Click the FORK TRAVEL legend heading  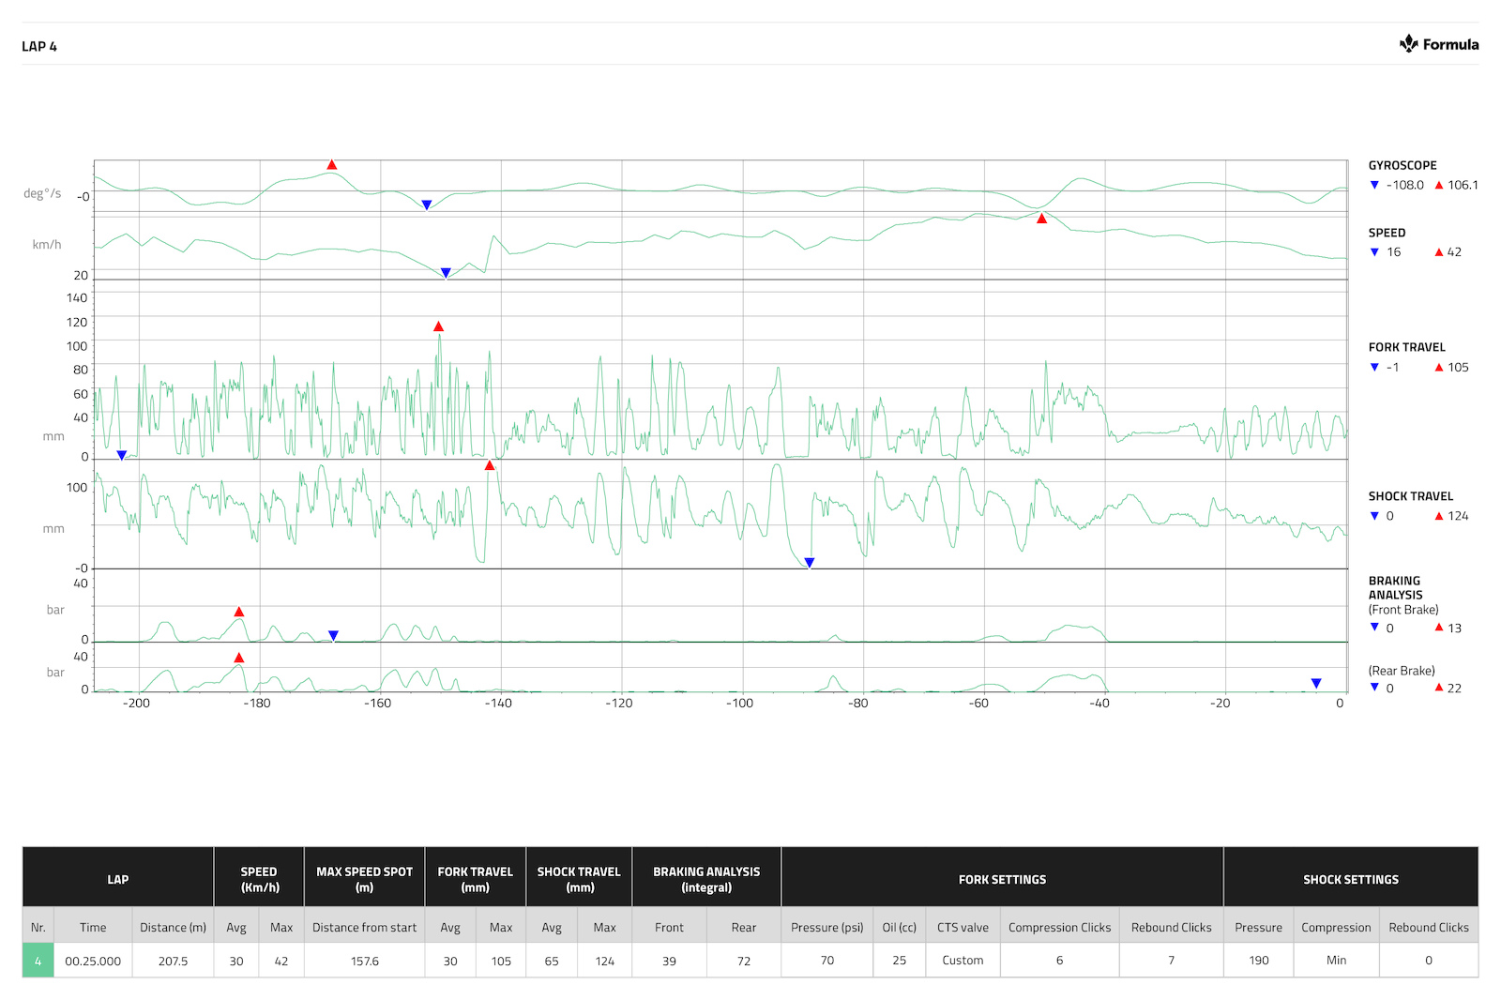point(1406,347)
